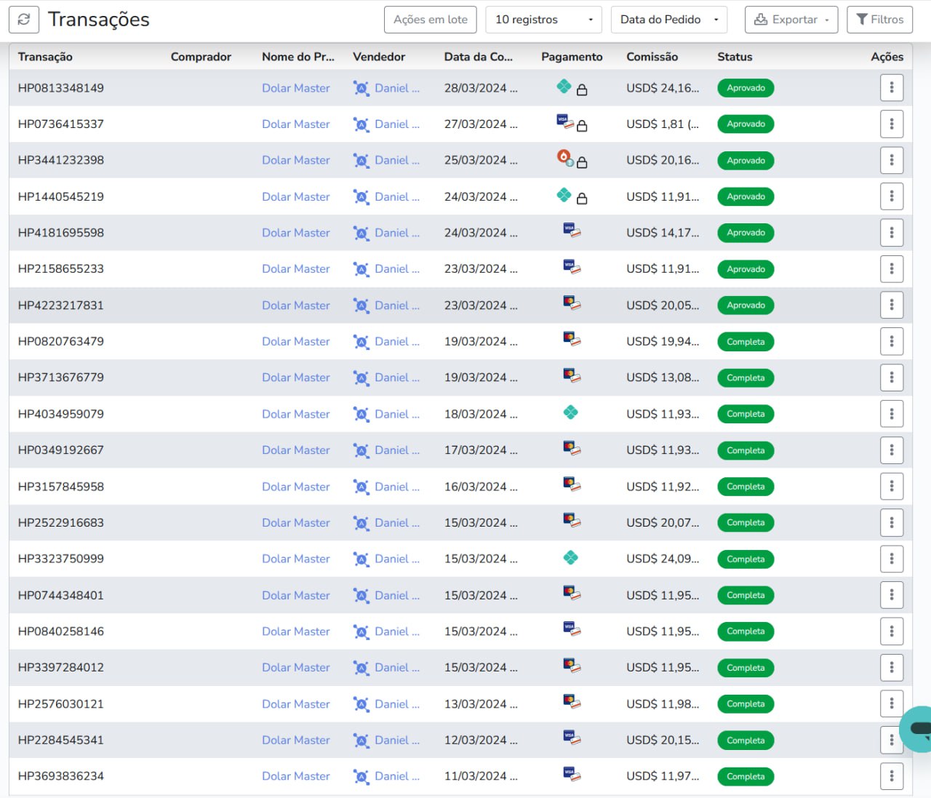
Task: Click the seller icon in HP3441232398 row
Action: [x=361, y=161]
